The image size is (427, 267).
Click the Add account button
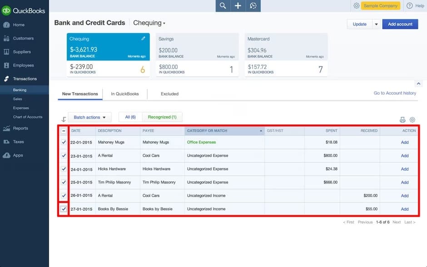tap(400, 24)
